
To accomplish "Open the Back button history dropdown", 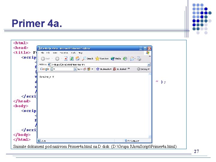I will pyautogui.click(x=52, y=59).
